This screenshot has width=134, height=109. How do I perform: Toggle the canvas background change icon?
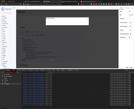[26, 8]
